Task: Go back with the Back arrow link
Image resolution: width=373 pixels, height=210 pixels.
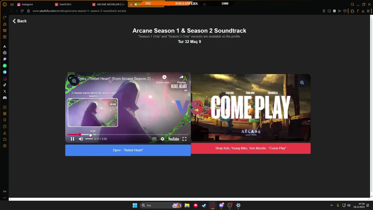Action: (x=20, y=21)
